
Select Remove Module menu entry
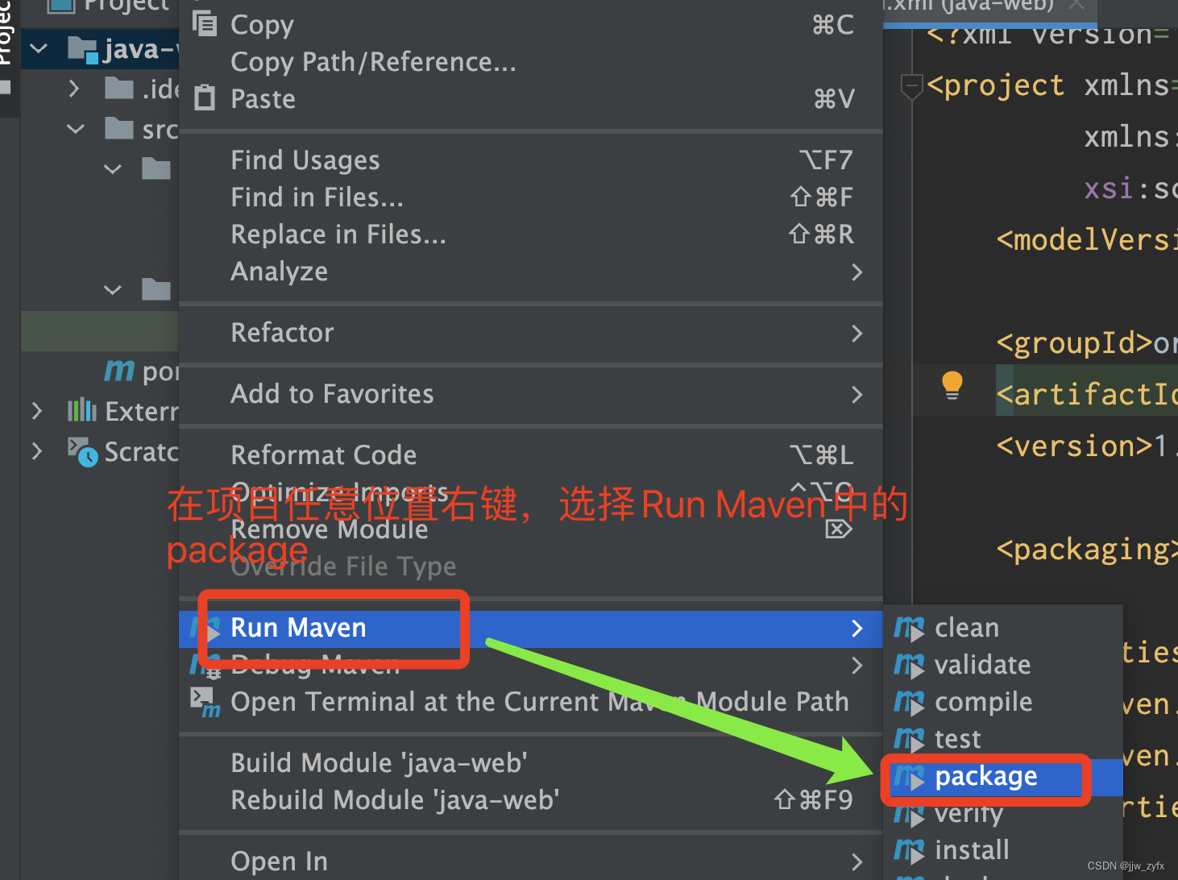pos(530,529)
